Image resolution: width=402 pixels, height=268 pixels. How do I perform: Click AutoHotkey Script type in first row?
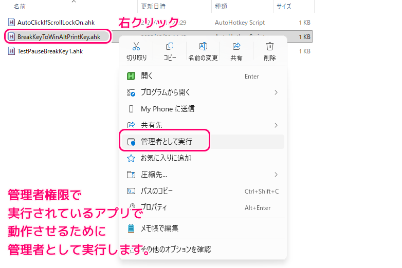point(240,23)
